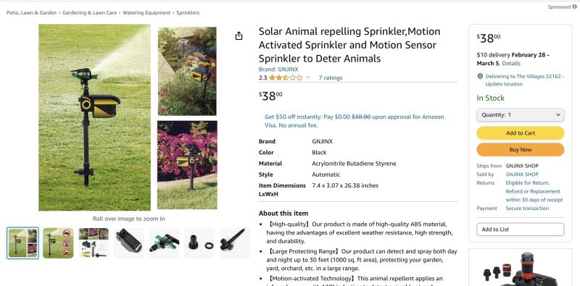Image resolution: width=580 pixels, height=286 pixels.
Task: Click the Add to Cart button
Action: tap(521, 133)
